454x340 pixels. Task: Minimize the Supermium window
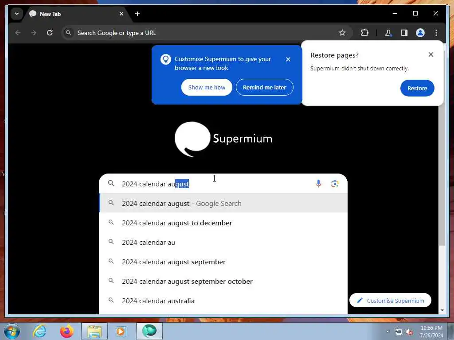point(395,14)
